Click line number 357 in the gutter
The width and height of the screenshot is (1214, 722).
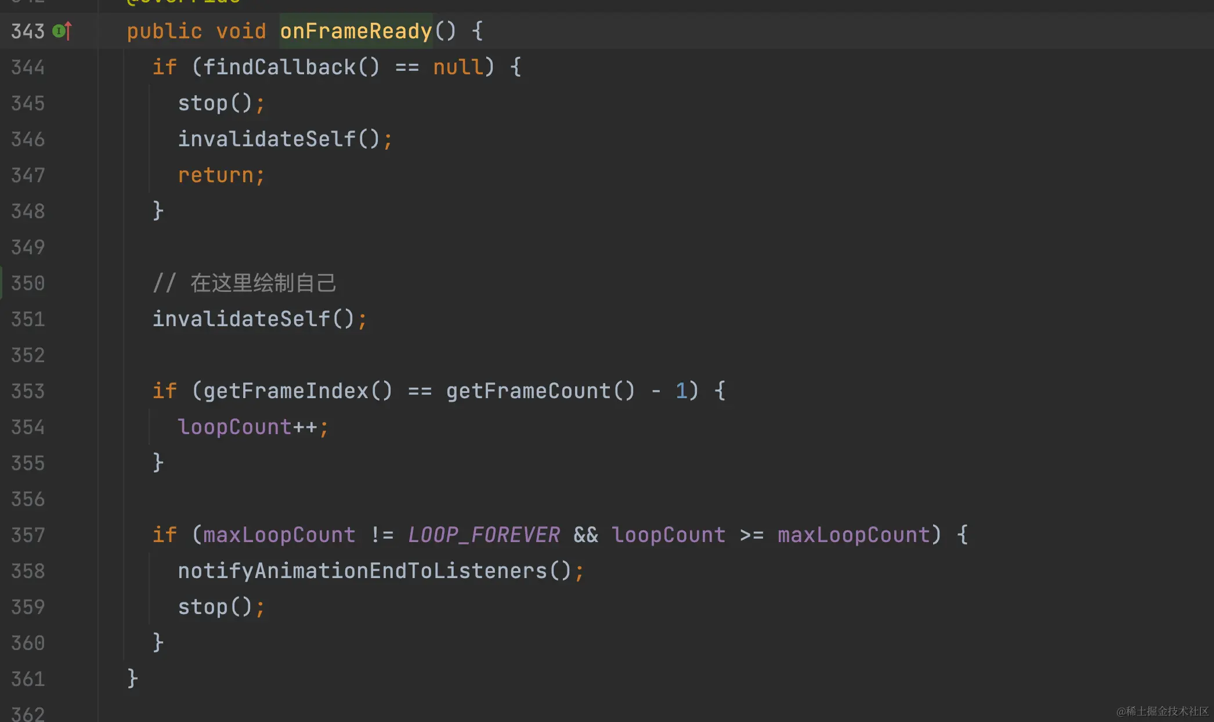click(x=28, y=535)
